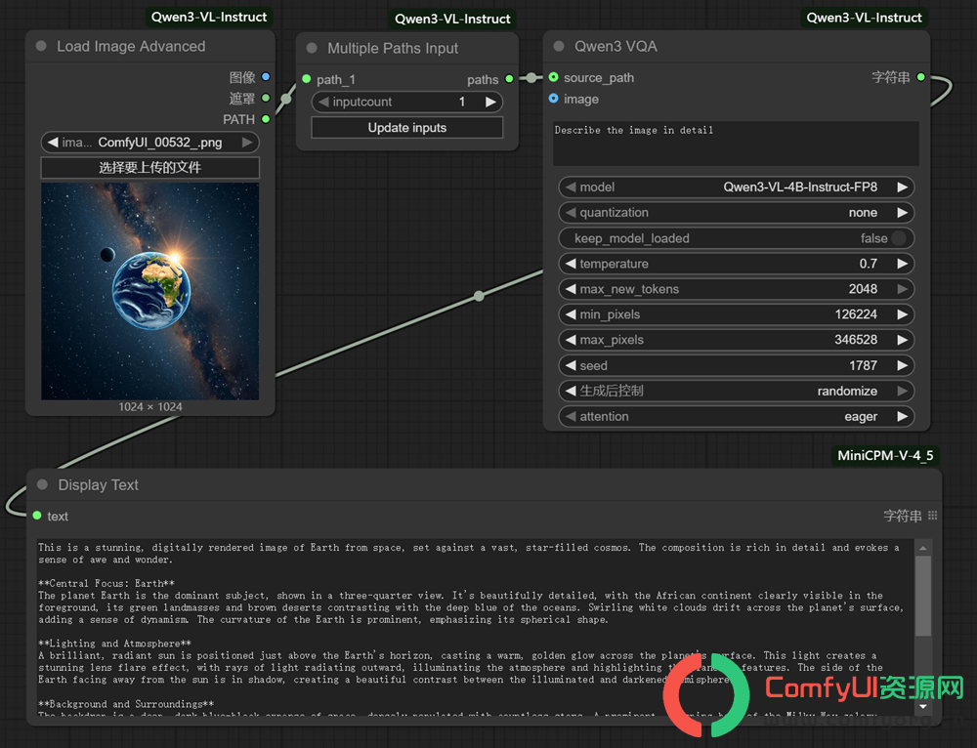The width and height of the screenshot is (977, 748).
Task: Click the paths output port
Action: 510,79
